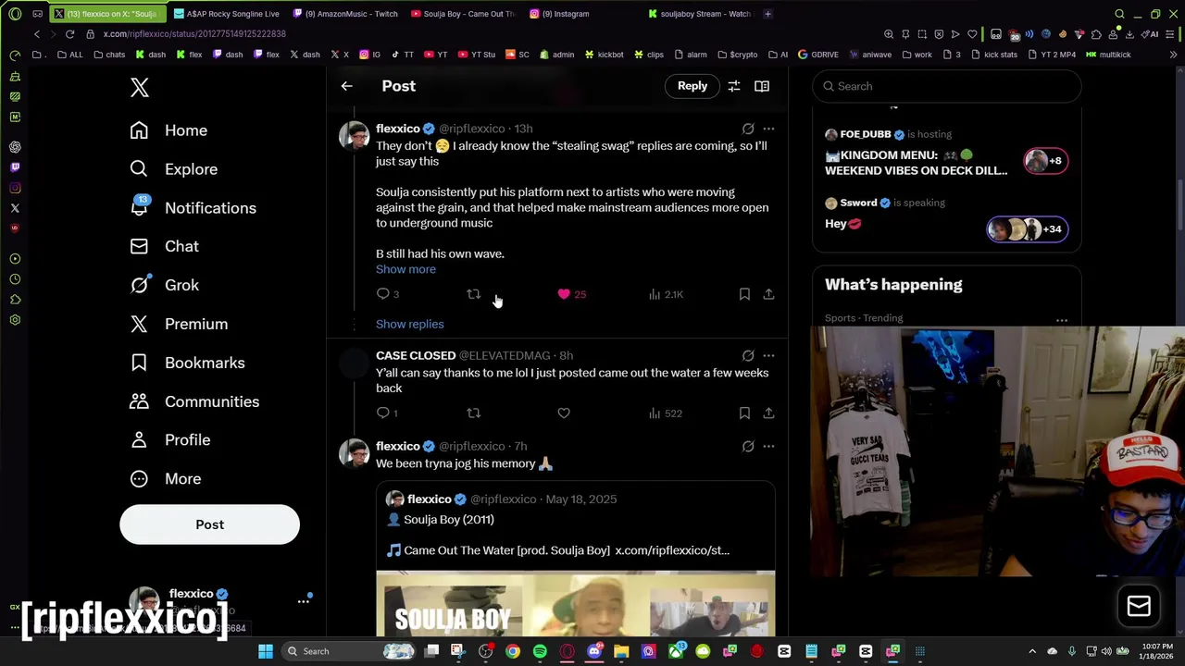Screen dimensions: 1185x666
Task: View analytics of 2.1K views post
Action: point(666,294)
